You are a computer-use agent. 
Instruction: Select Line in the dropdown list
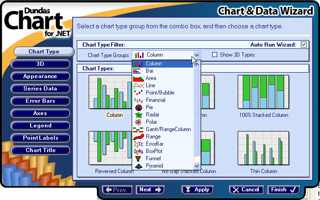click(x=163, y=86)
